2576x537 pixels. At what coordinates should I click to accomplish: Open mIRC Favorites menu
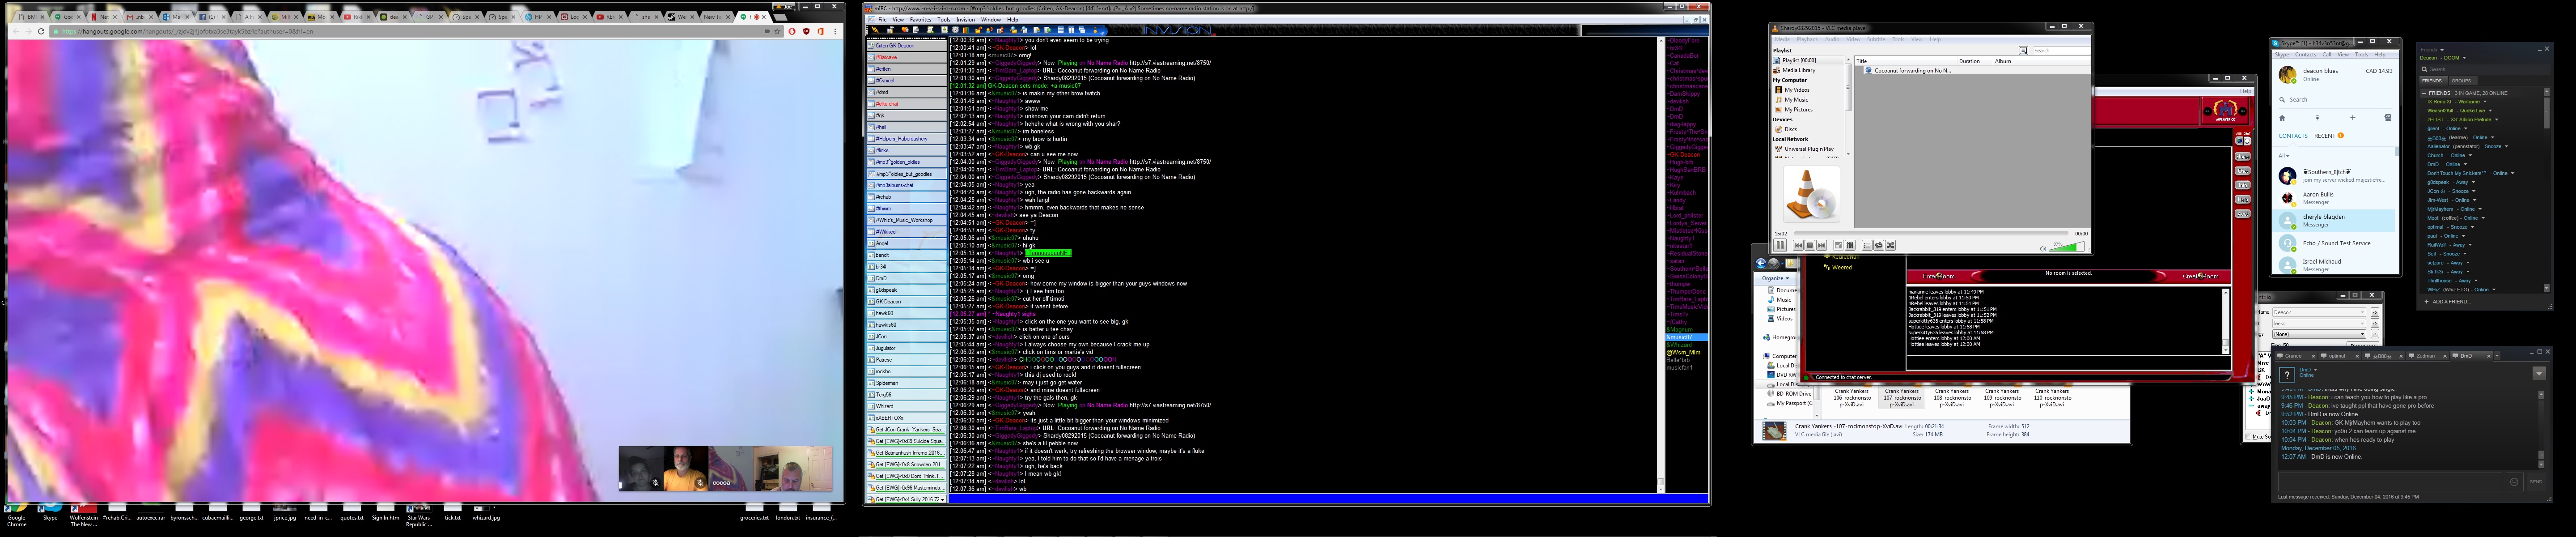click(x=921, y=20)
